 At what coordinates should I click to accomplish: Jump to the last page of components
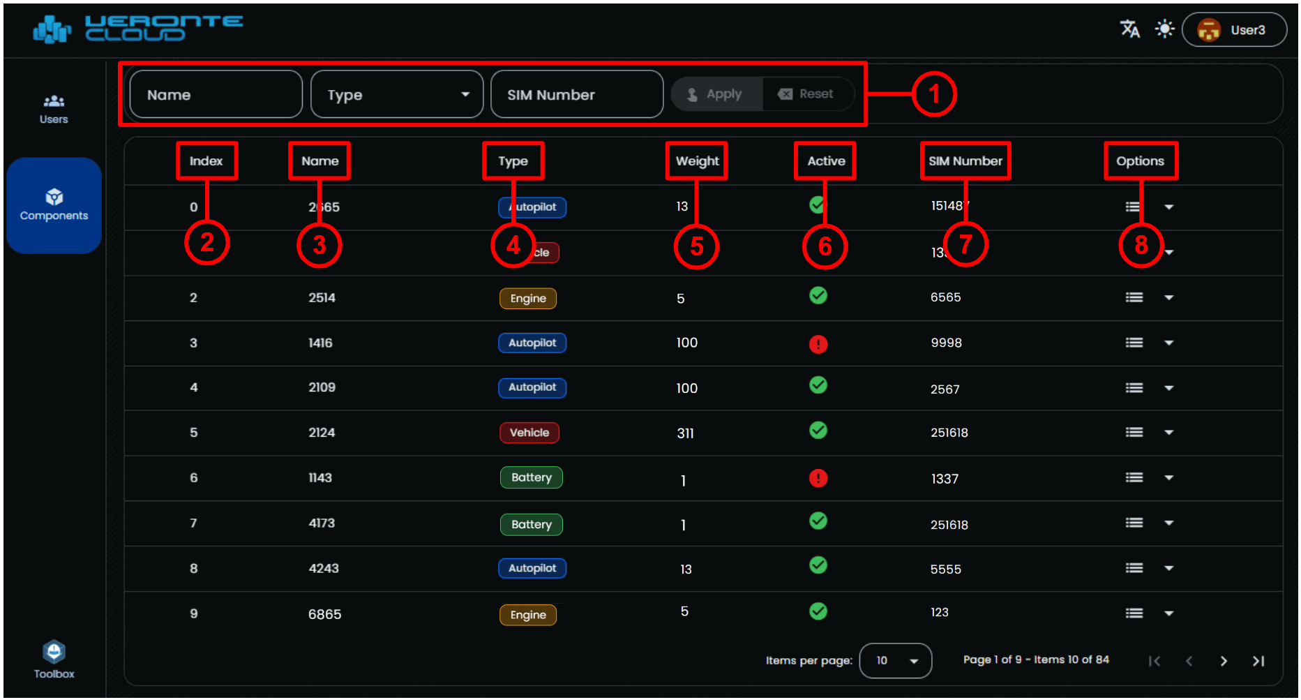pos(1258,661)
